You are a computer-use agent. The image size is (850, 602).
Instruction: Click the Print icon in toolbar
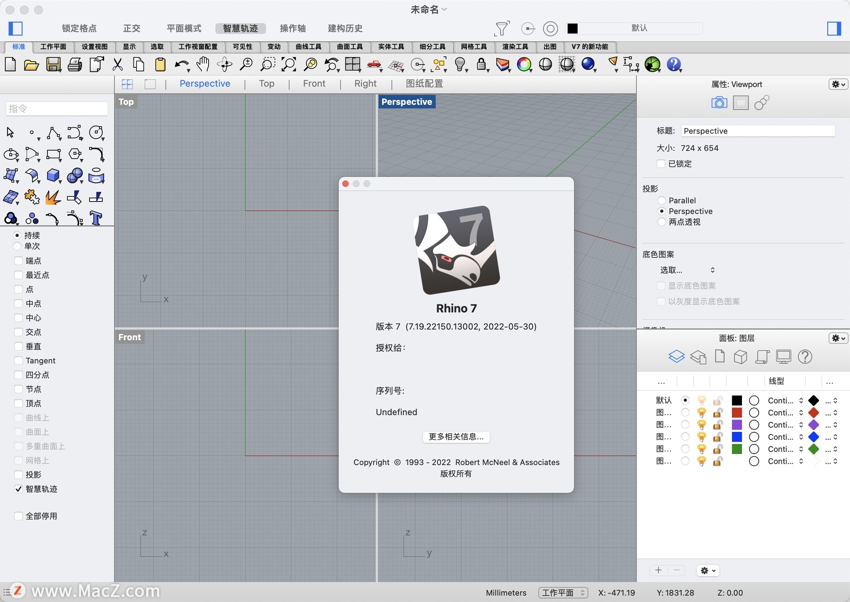(x=74, y=65)
